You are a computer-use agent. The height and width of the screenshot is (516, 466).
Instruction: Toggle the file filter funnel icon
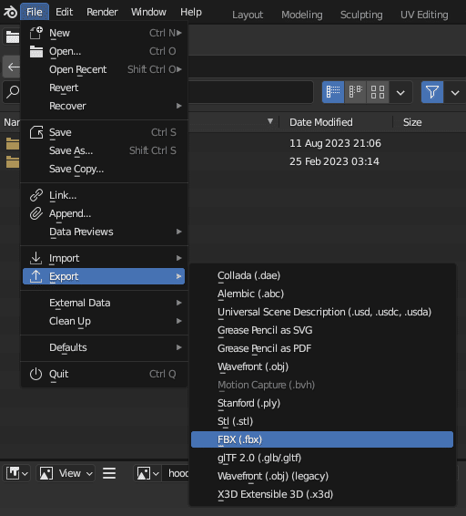(432, 92)
